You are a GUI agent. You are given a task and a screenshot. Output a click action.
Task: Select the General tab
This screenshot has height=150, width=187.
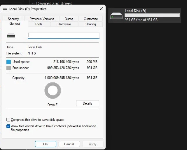pyautogui.click(x=15, y=24)
